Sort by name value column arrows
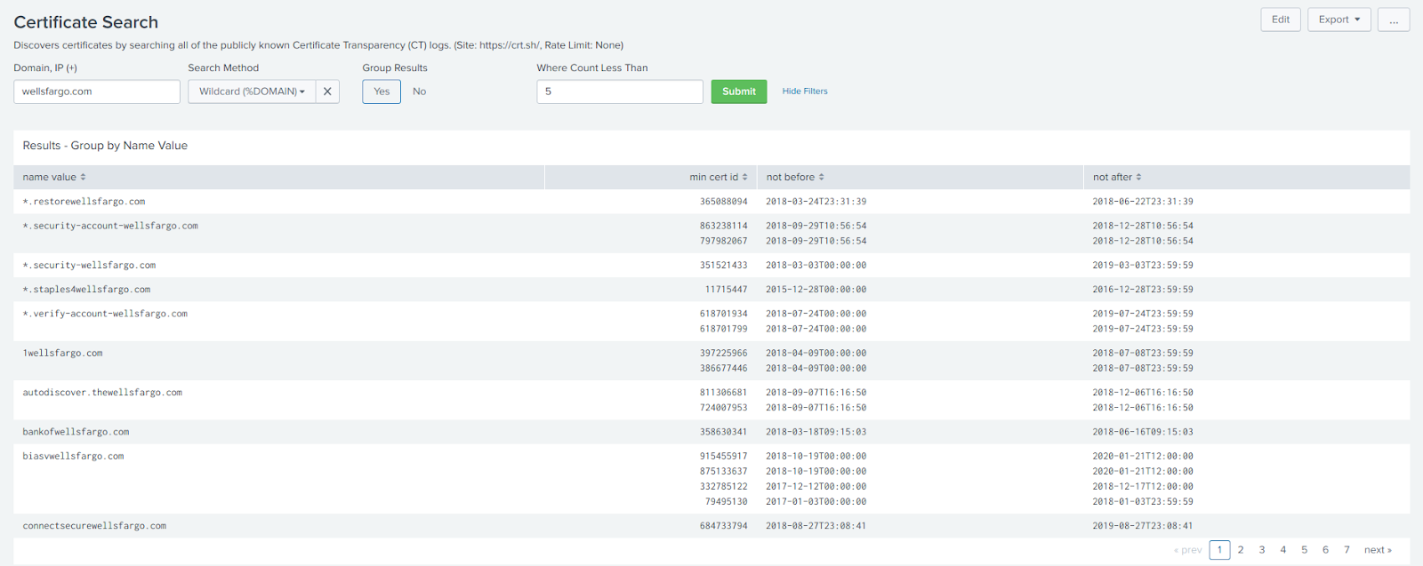 [84, 177]
